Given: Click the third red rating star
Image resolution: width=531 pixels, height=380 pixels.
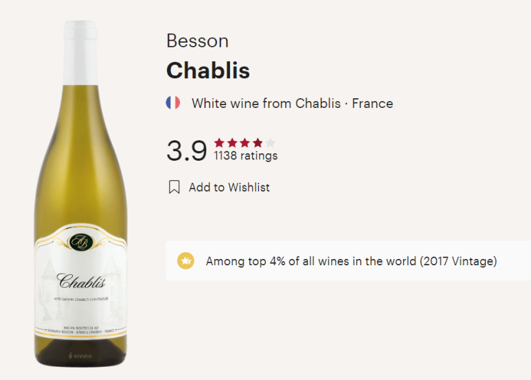Looking at the screenshot, I should click(x=245, y=142).
